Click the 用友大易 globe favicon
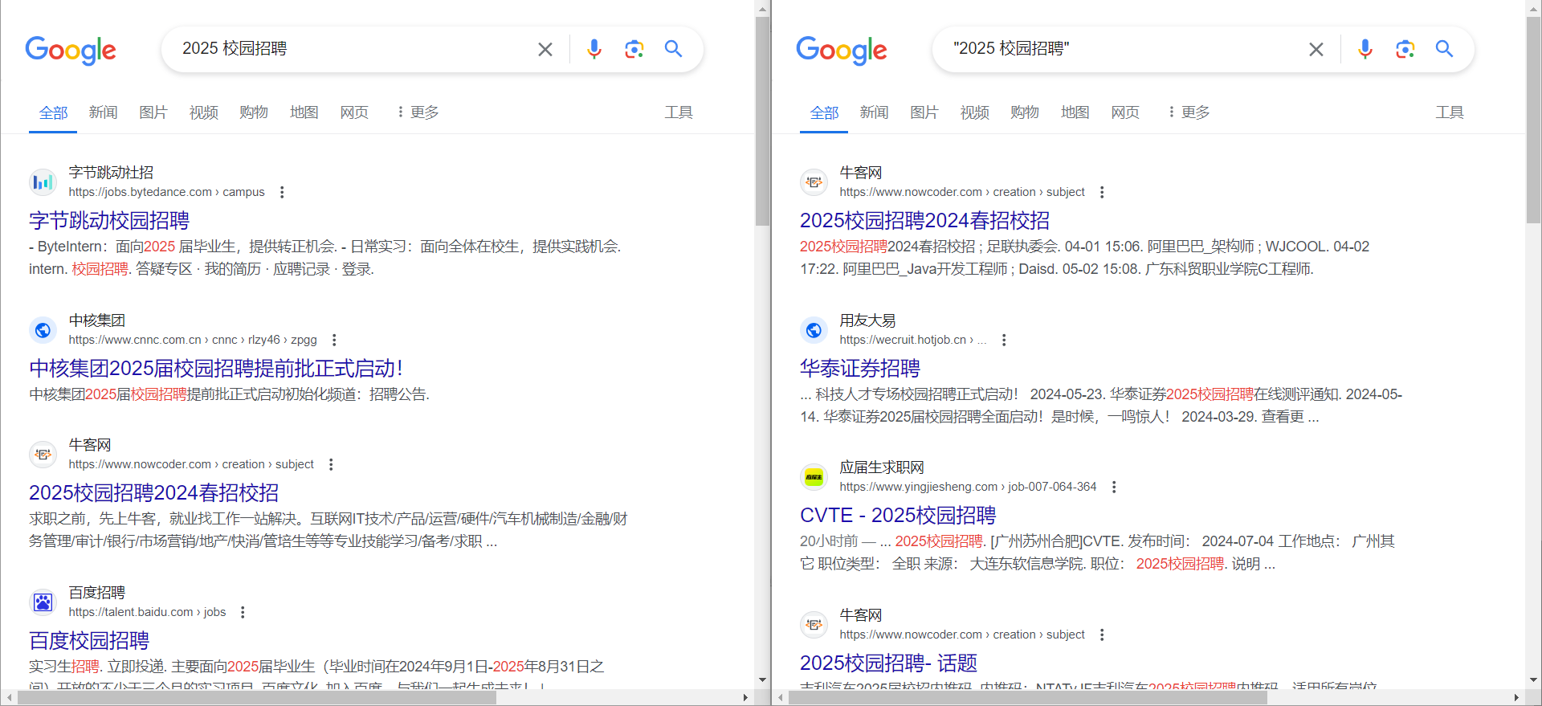Screen dimensions: 1542x706 click(x=814, y=330)
